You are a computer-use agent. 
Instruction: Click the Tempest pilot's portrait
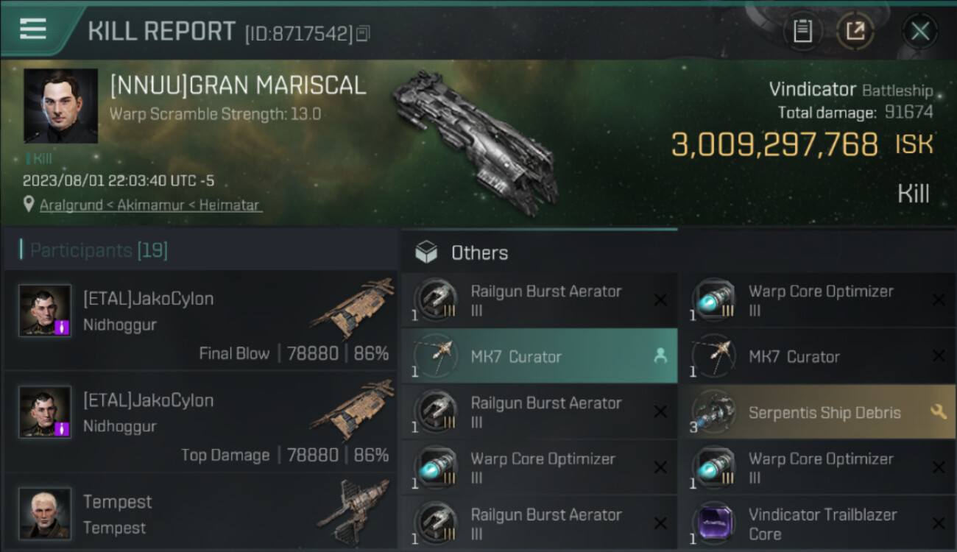[45, 513]
